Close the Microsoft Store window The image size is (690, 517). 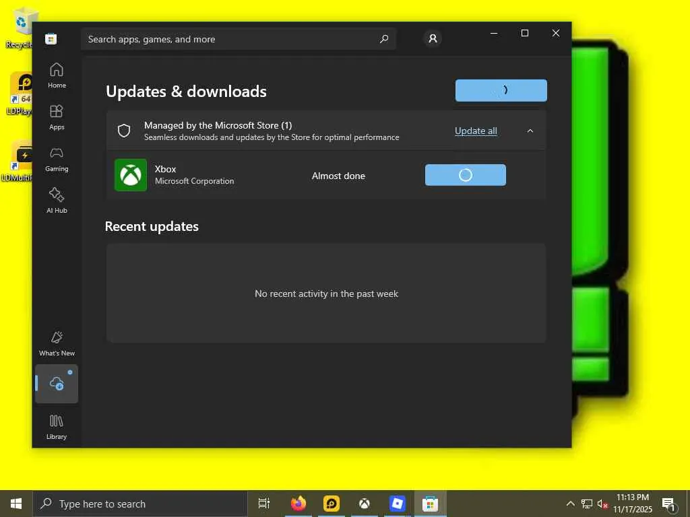tap(556, 33)
